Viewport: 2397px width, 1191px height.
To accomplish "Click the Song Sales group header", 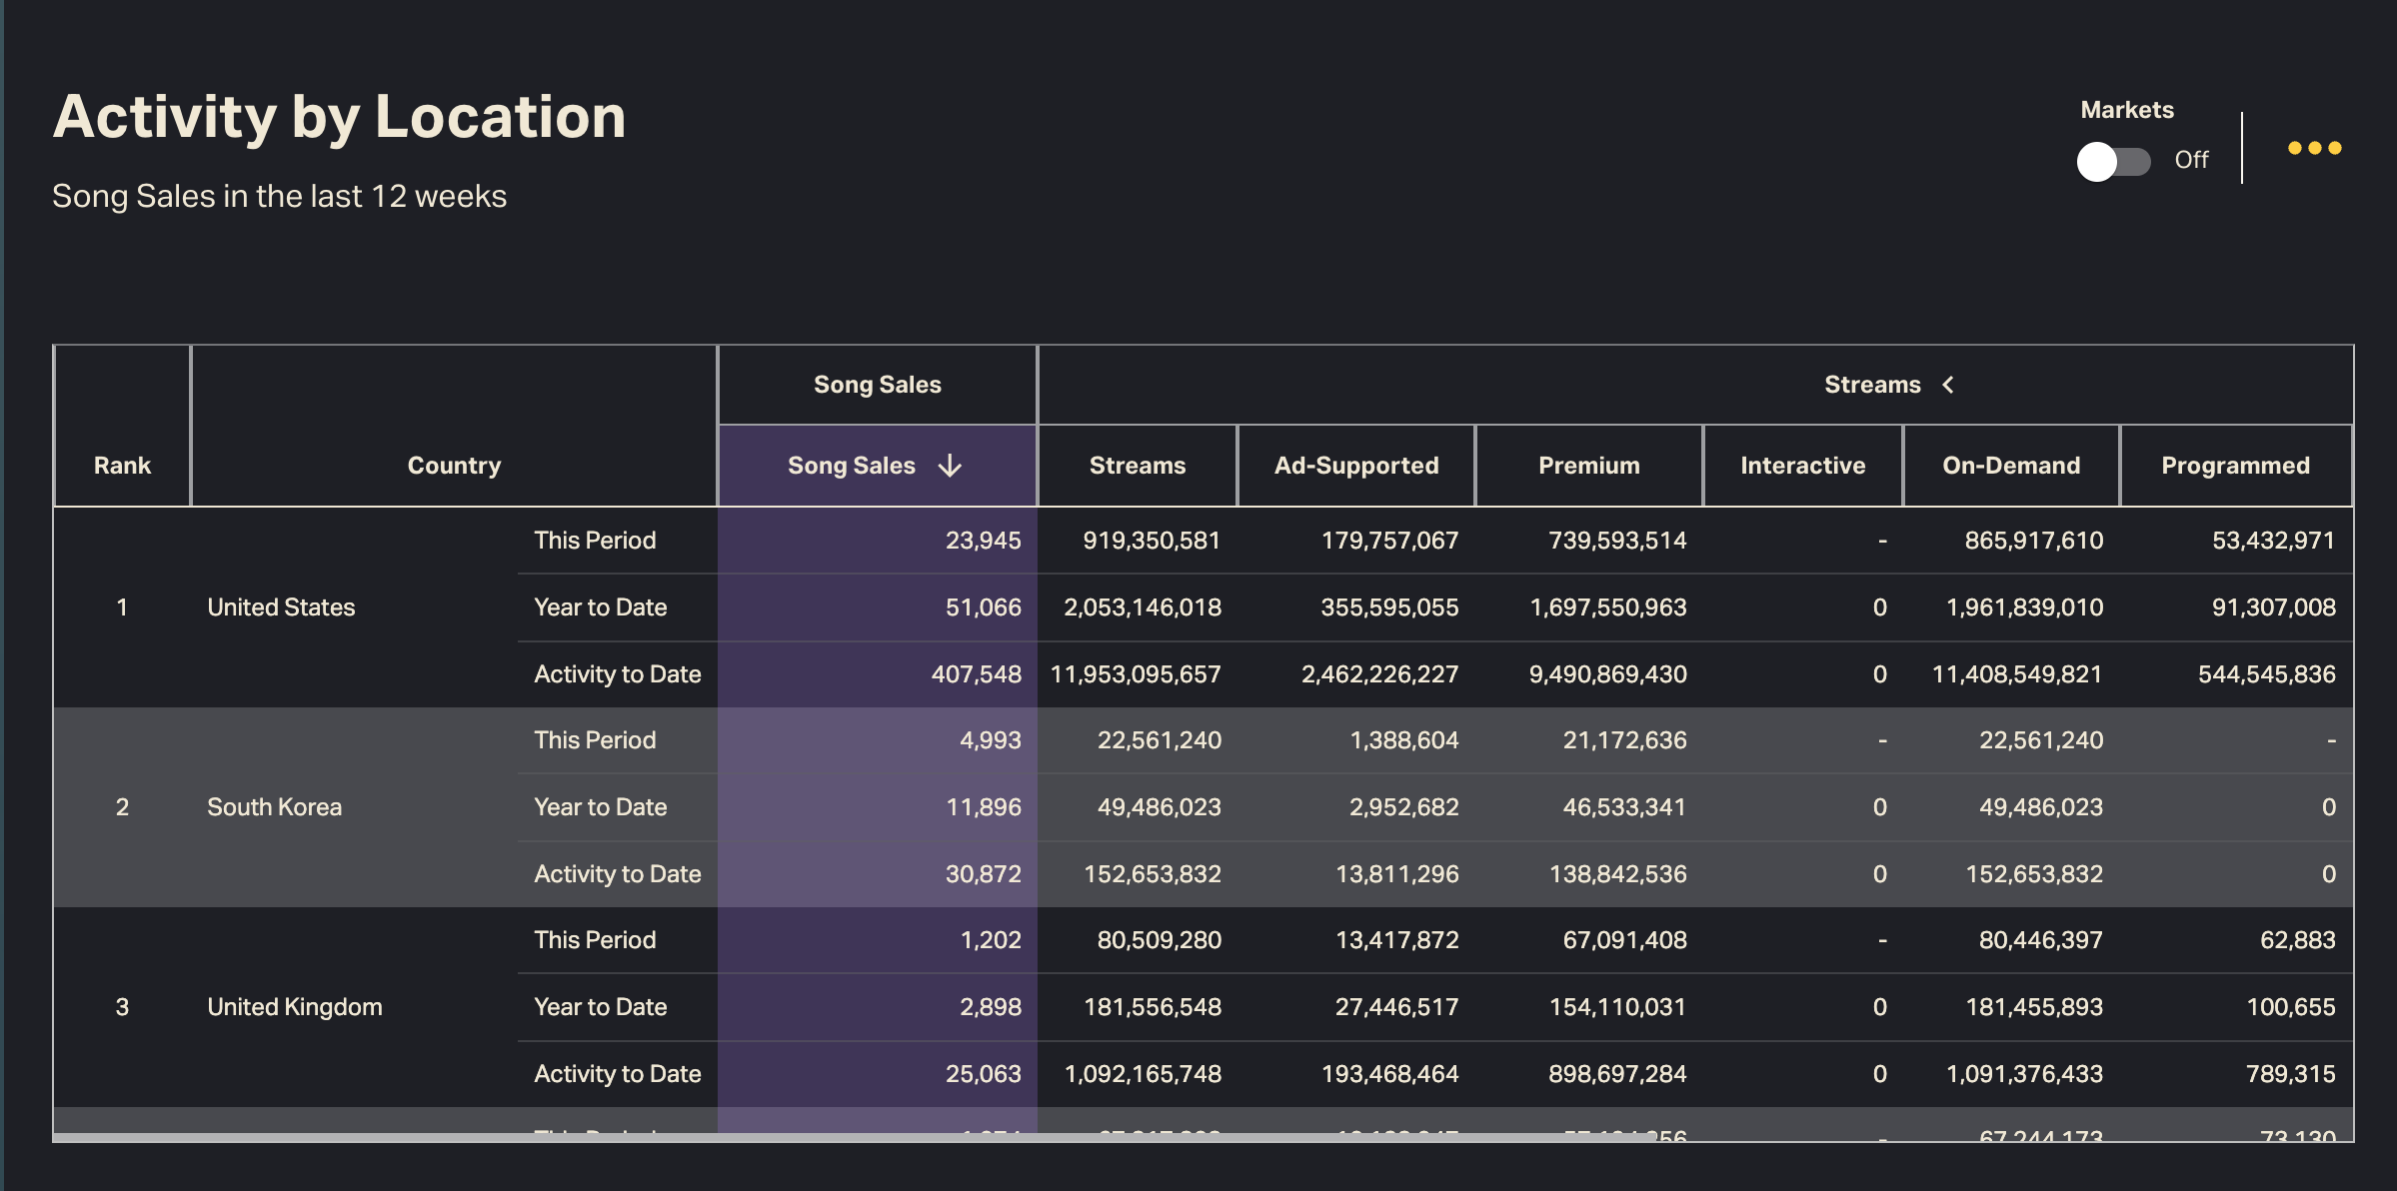I will [x=877, y=385].
